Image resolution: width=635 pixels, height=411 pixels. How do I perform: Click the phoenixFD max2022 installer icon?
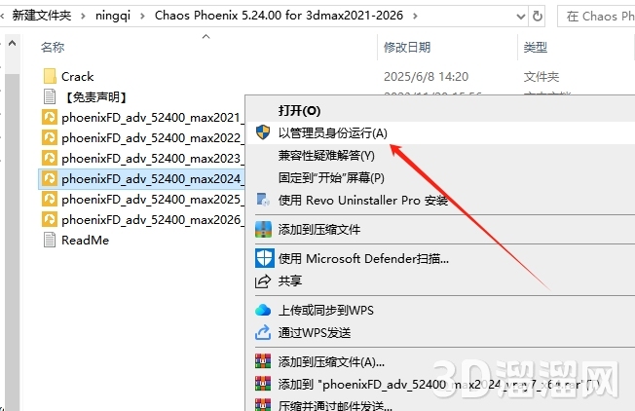(50, 137)
